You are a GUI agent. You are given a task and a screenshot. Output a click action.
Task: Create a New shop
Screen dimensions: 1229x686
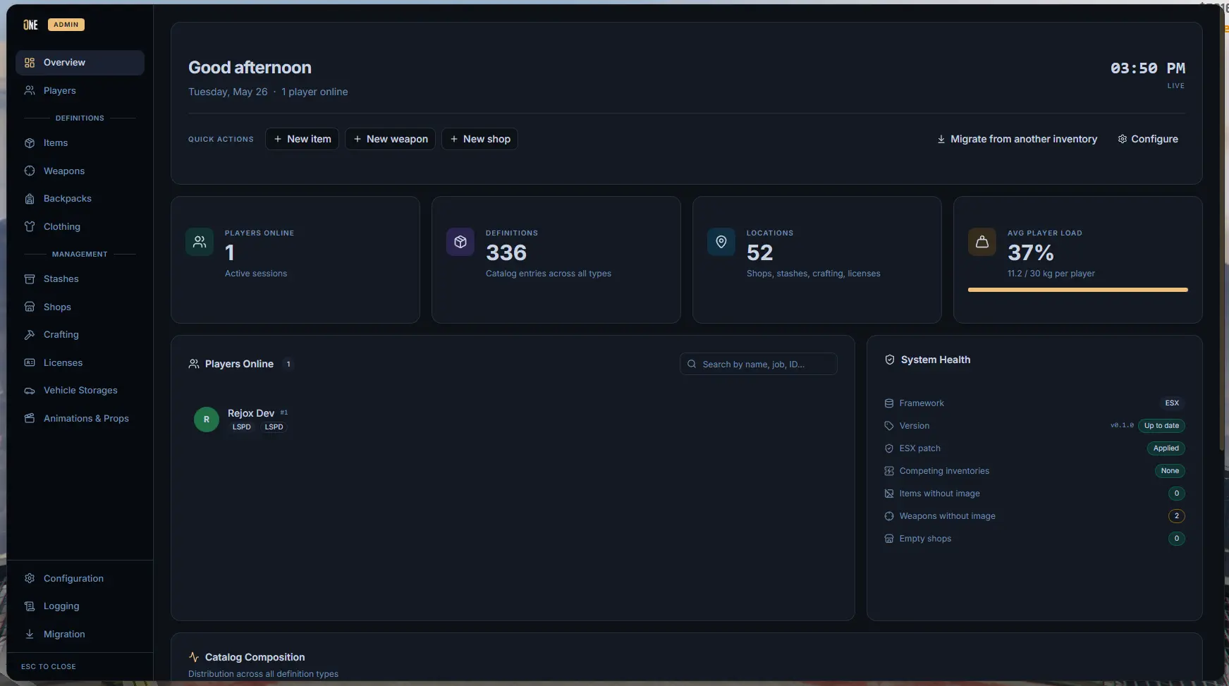pos(479,139)
